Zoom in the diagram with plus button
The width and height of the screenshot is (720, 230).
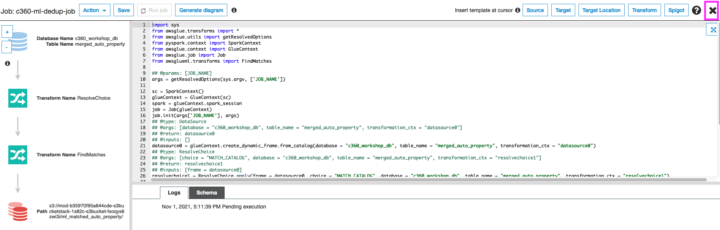point(7,32)
